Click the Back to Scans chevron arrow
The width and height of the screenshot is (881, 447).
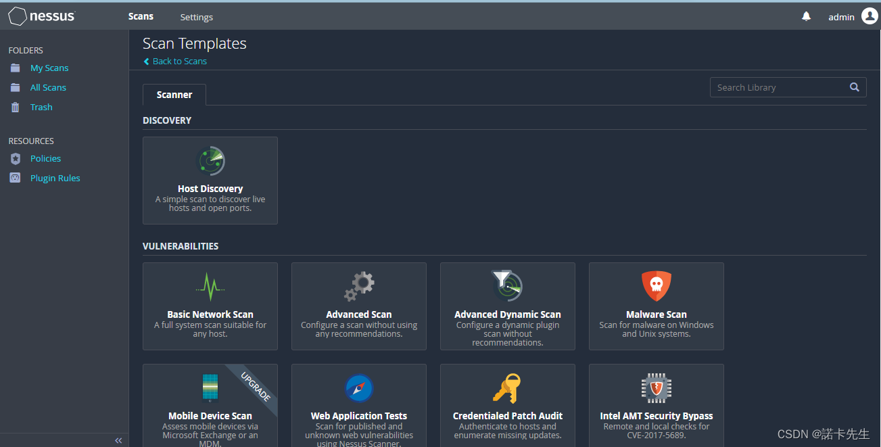[x=146, y=61]
